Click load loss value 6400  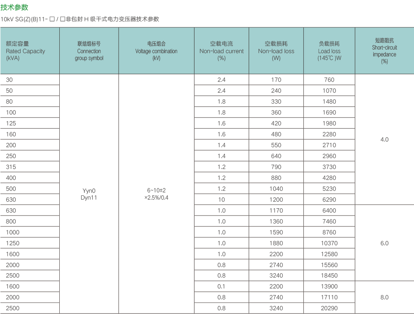tap(329, 211)
